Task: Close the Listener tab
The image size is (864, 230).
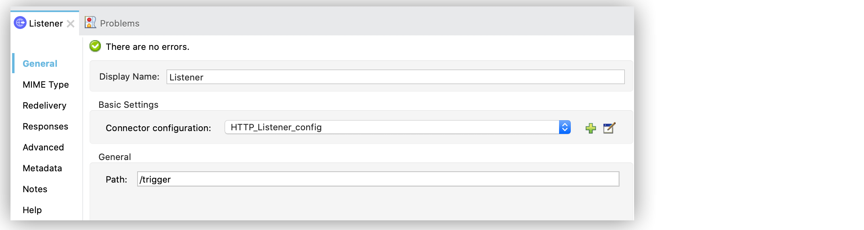Action: (71, 24)
